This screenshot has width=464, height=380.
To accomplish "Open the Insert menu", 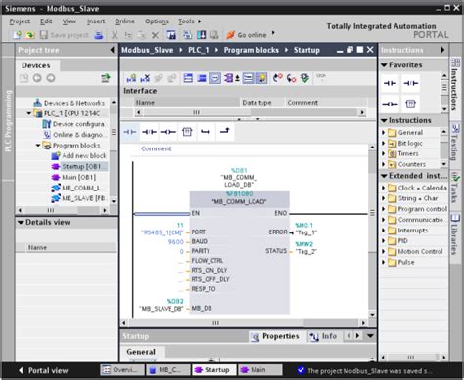I will 96,21.
